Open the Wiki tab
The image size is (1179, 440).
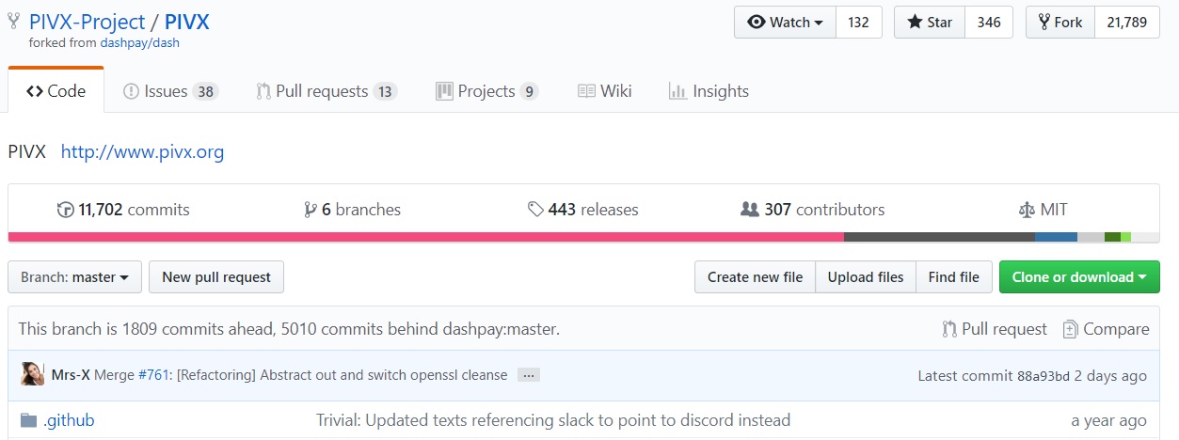tap(604, 91)
